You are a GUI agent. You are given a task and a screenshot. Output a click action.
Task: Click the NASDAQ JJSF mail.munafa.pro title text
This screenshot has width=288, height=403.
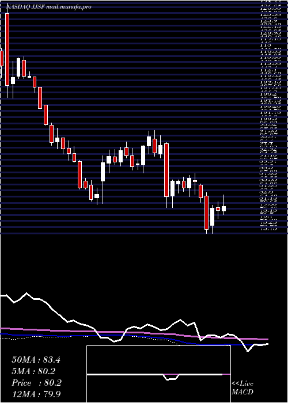tap(48, 7)
